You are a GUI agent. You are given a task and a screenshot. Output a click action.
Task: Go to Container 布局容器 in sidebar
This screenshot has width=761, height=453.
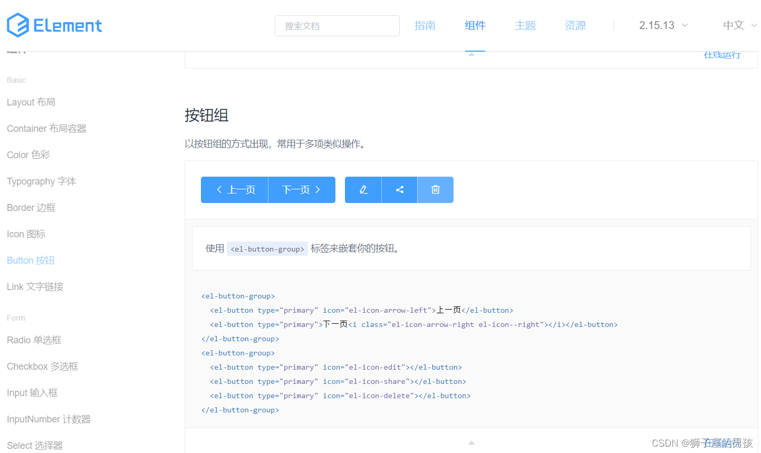(46, 129)
